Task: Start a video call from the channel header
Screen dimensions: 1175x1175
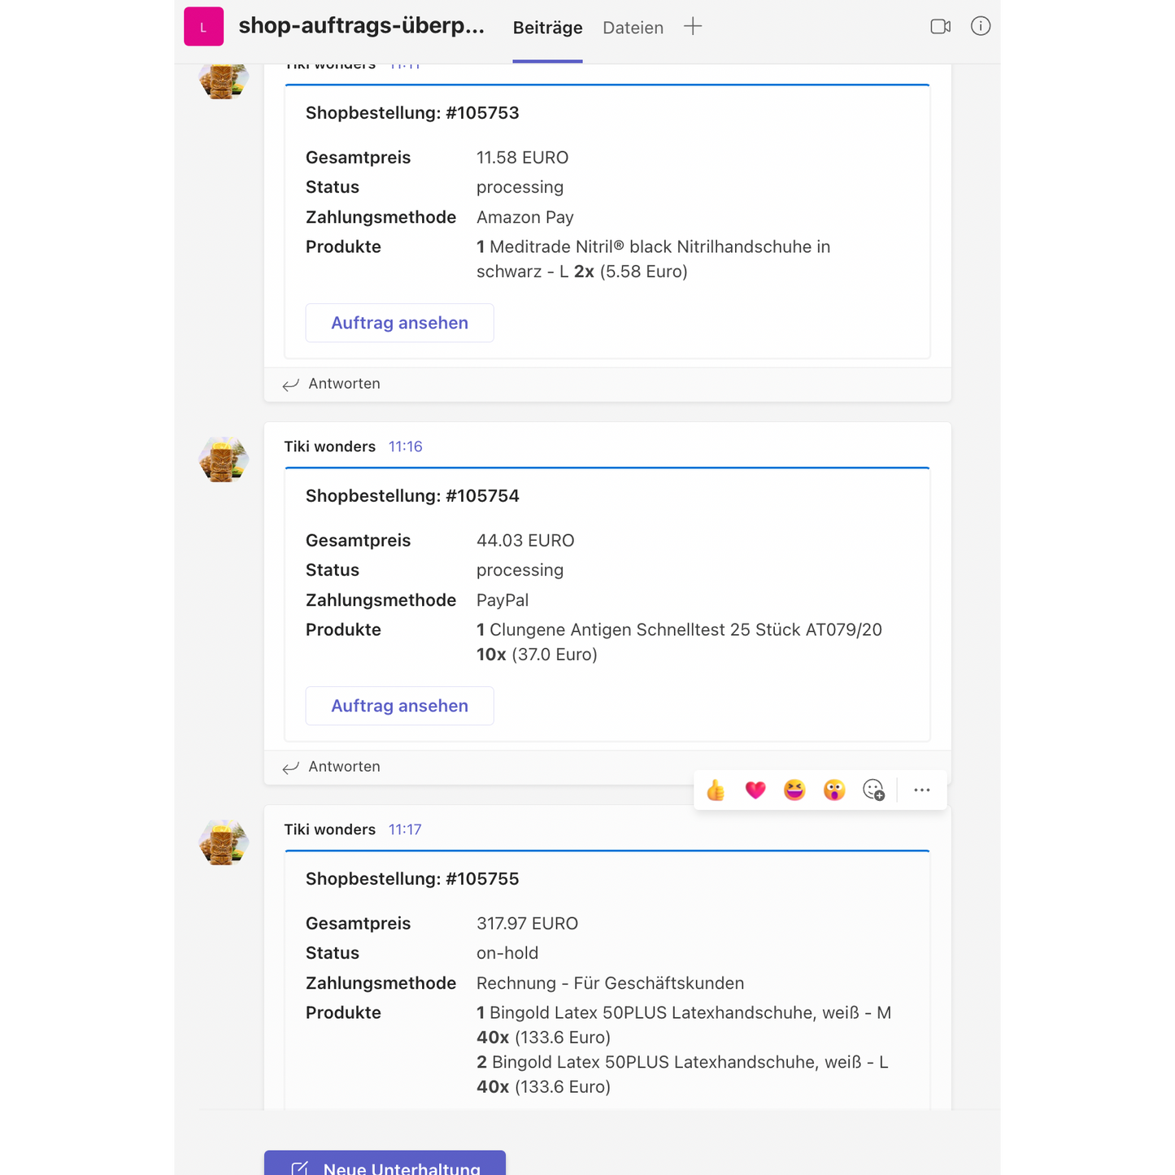Action: pos(940,26)
